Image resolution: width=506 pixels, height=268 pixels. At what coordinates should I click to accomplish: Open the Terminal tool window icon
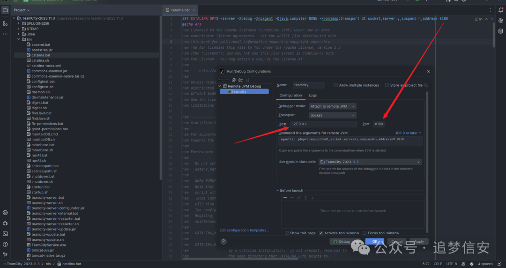5,234
